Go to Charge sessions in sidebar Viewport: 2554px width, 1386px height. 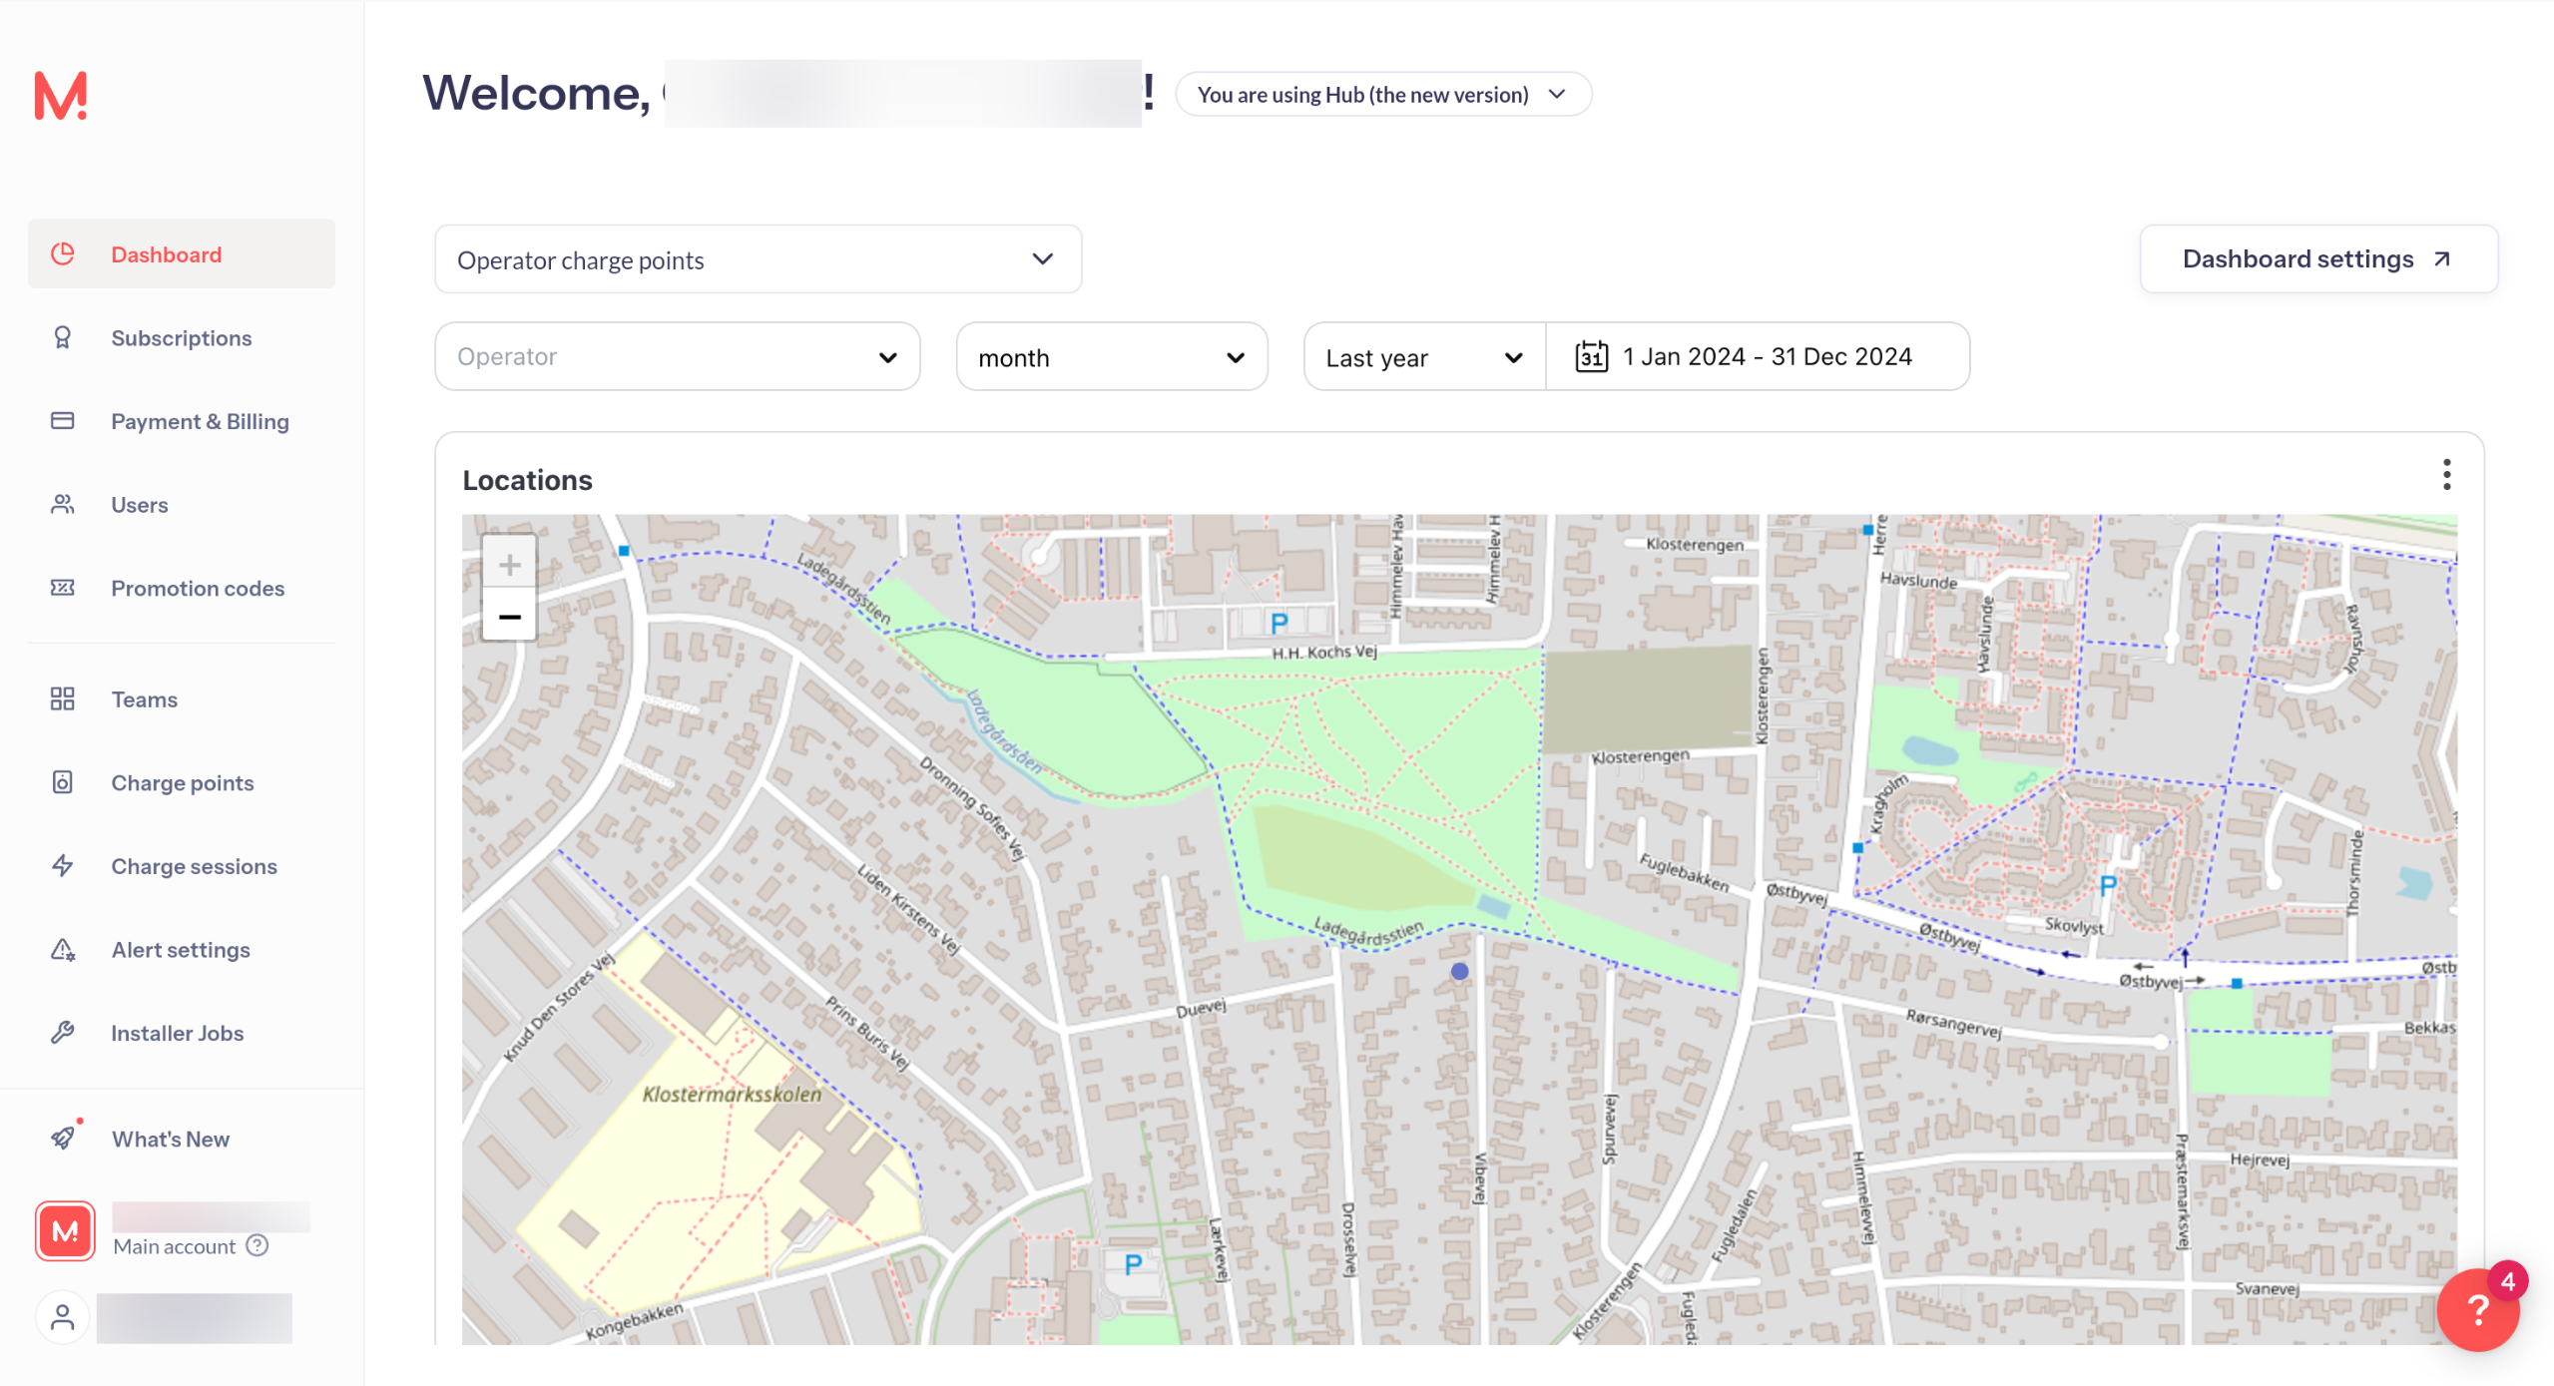pos(194,866)
